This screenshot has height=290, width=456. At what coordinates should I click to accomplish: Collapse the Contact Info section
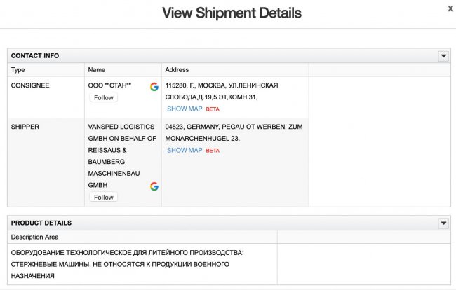pyautogui.click(x=443, y=55)
